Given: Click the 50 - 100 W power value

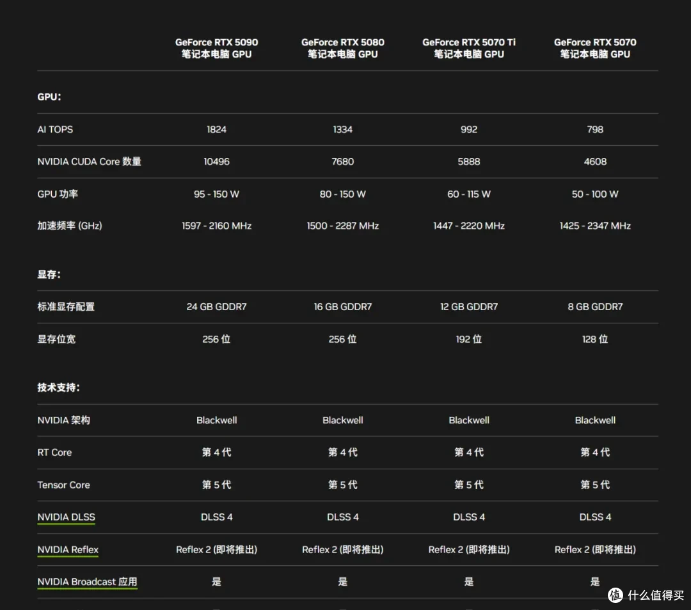Looking at the screenshot, I should point(595,194).
